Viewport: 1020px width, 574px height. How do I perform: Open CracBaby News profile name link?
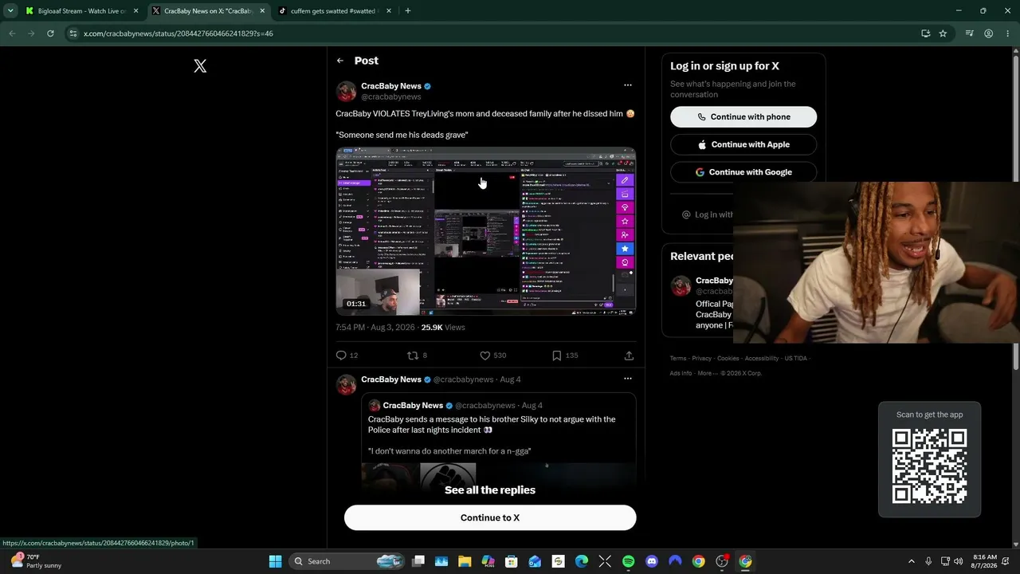coord(391,86)
